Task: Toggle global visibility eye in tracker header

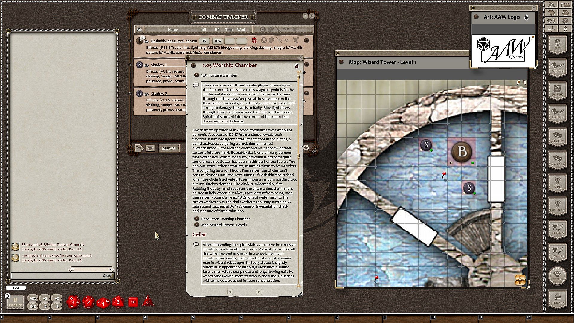Action: point(139,30)
